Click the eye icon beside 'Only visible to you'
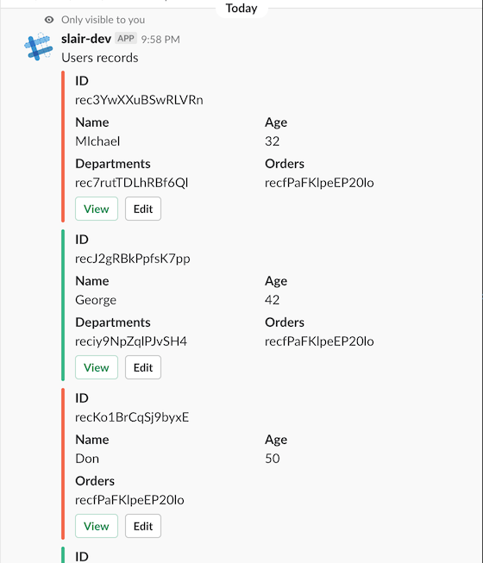This screenshot has width=483, height=563. (49, 20)
